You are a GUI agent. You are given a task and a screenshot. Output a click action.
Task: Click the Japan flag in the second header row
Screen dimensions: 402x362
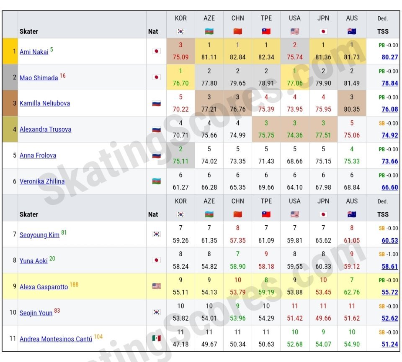(x=323, y=214)
